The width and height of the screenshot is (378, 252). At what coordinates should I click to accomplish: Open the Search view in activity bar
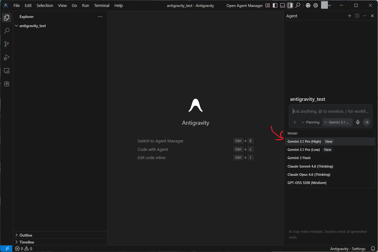pos(7,31)
